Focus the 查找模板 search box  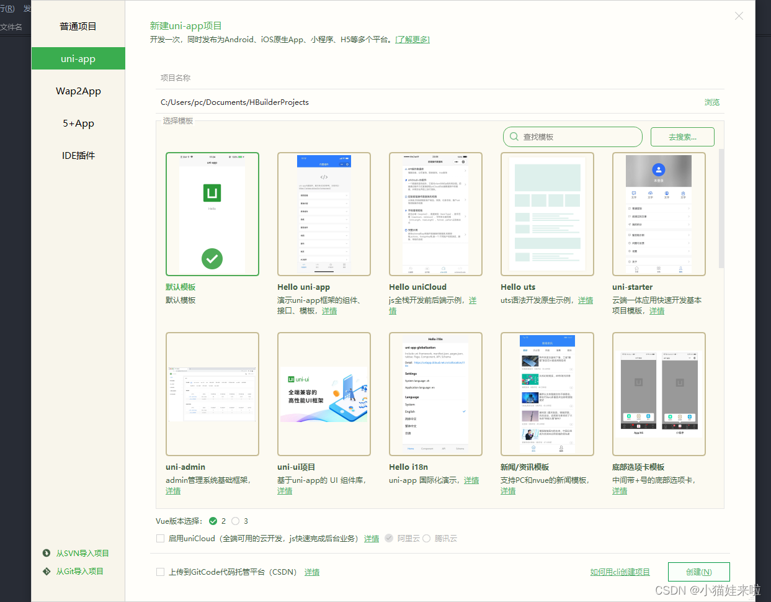(573, 137)
